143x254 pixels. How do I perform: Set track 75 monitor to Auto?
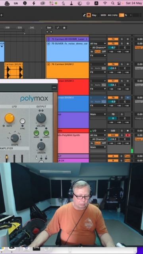98,52
